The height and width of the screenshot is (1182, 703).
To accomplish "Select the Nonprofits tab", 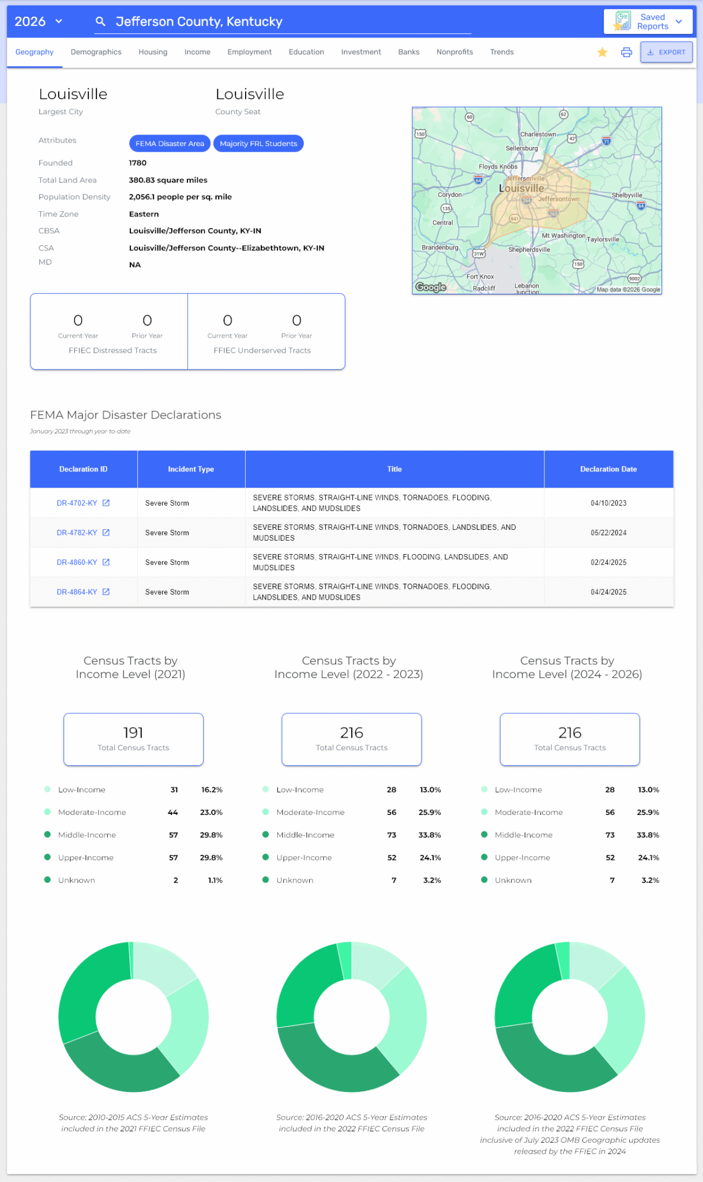I will (454, 52).
